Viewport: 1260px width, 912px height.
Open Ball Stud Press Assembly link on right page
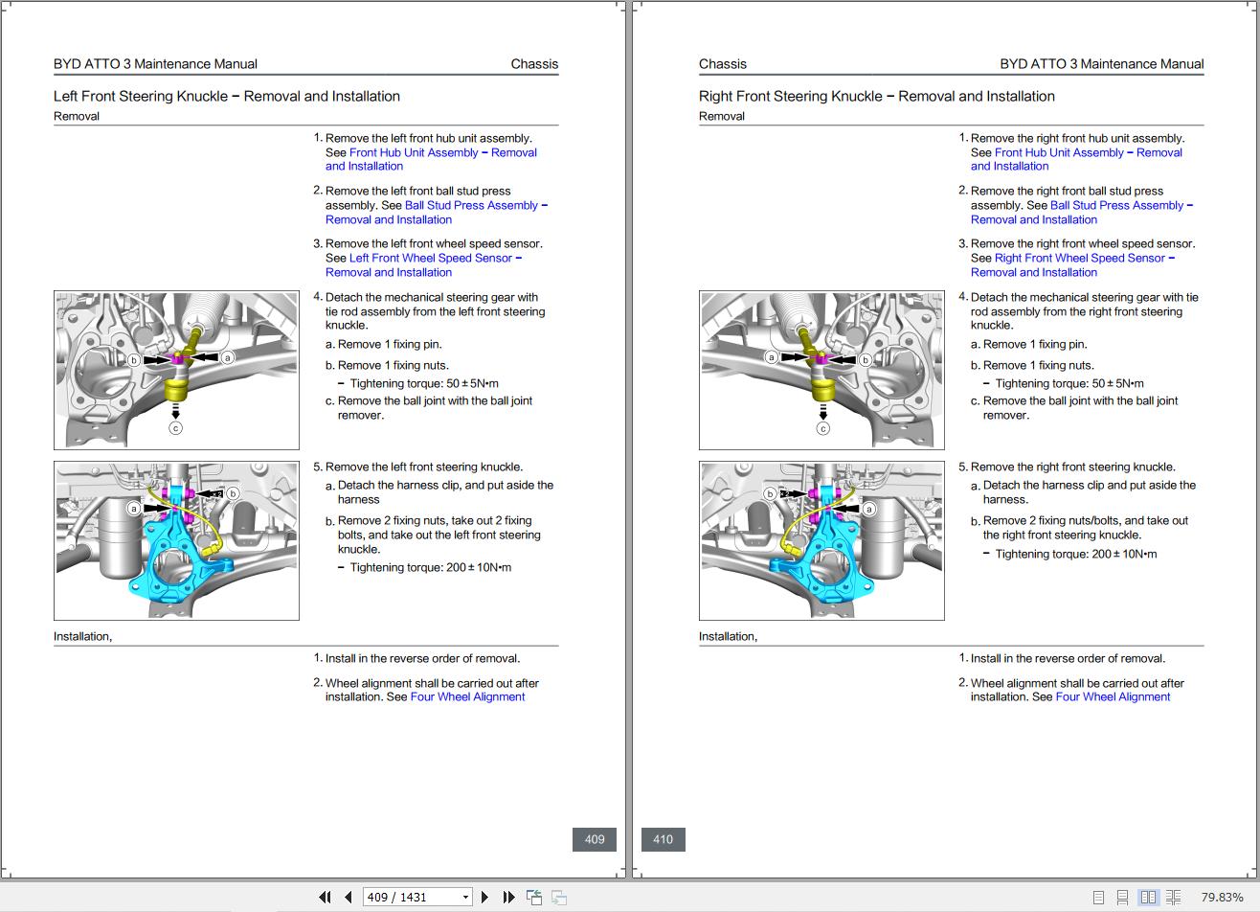pos(1082,213)
